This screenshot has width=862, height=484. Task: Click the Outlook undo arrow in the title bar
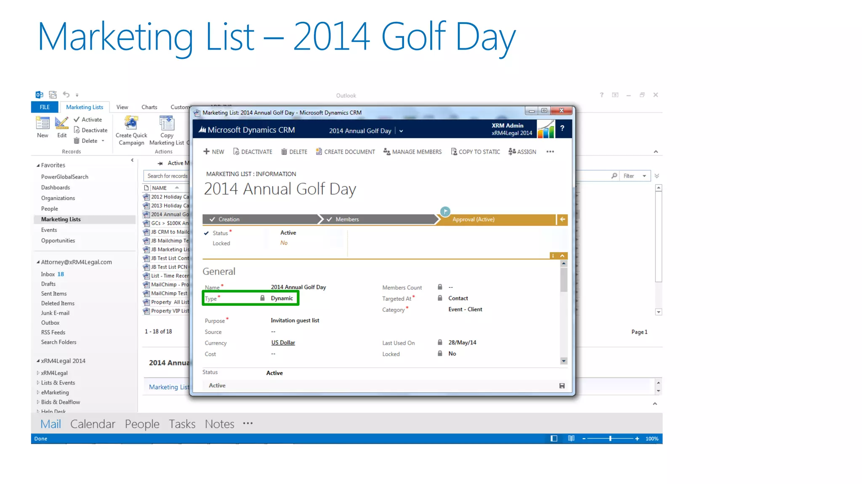click(x=66, y=95)
